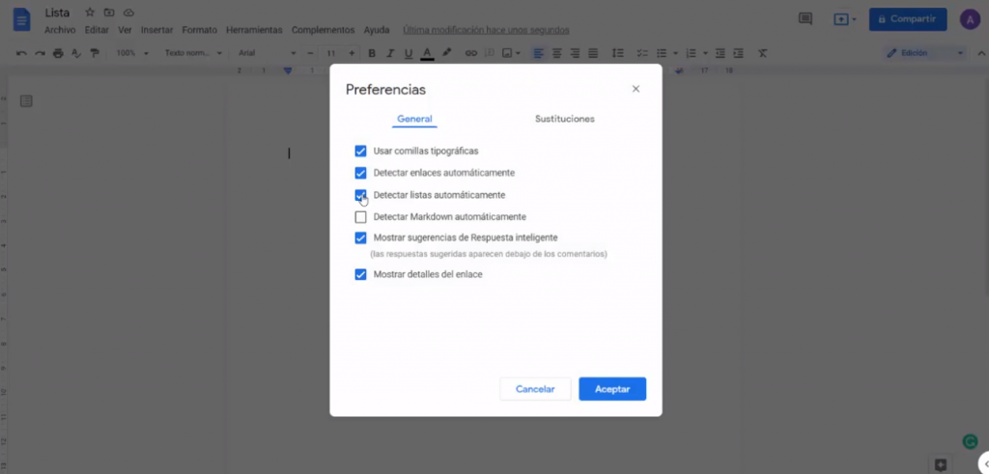Toggle Mostrar detalles del enlace checkbox

click(360, 274)
